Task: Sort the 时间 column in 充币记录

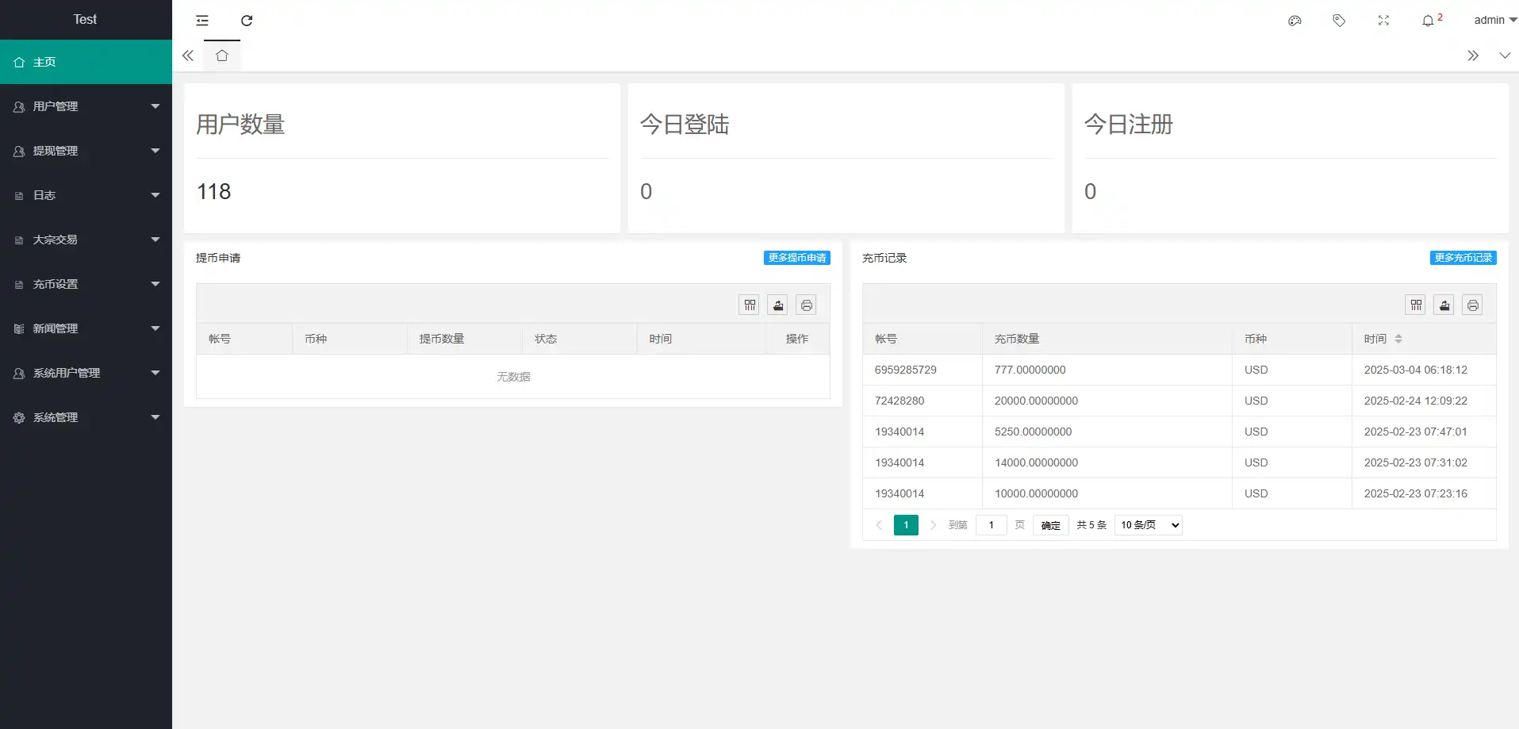Action: (x=1398, y=339)
